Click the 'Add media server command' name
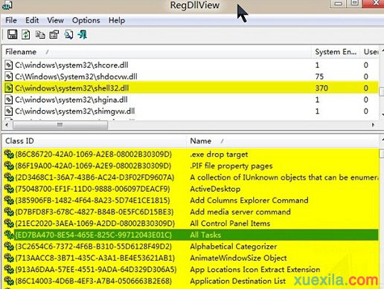384x289 pixels. (240, 212)
